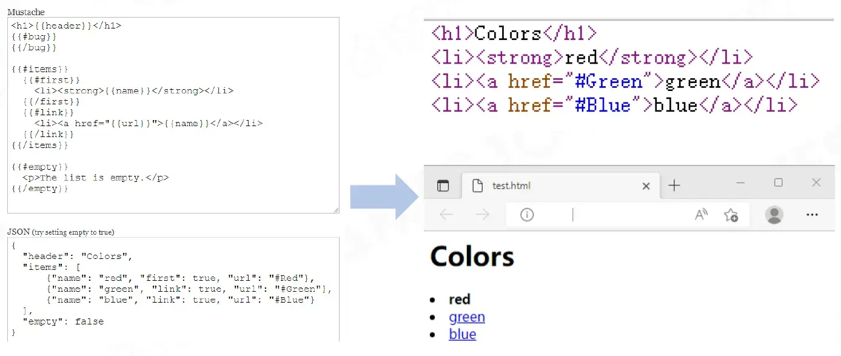
Task: Click the "header": "Colors" JSON line
Action: tap(78, 256)
